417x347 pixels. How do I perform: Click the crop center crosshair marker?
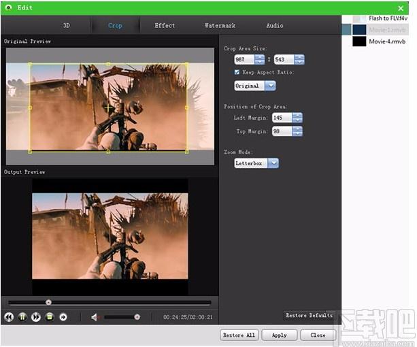click(108, 108)
